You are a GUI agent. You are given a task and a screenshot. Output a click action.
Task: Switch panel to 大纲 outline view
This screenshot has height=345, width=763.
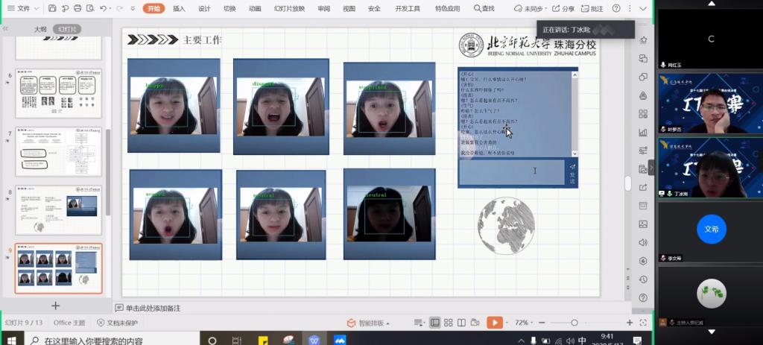tap(40, 29)
